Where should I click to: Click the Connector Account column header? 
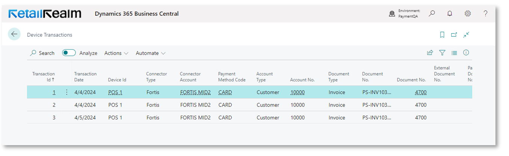tap(190, 77)
